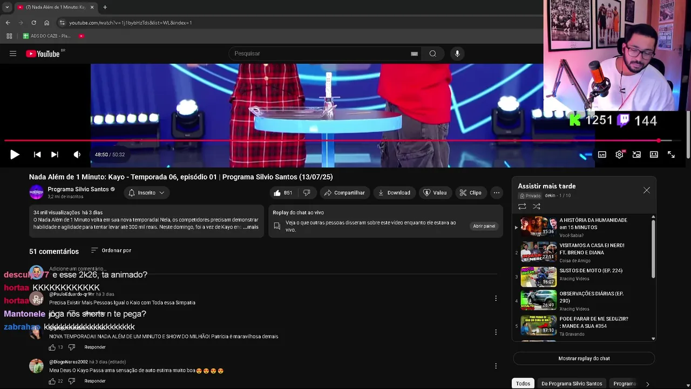Screen dimensions: 691x389
Task: Select the Todos filter chip
Action: tap(523, 384)
